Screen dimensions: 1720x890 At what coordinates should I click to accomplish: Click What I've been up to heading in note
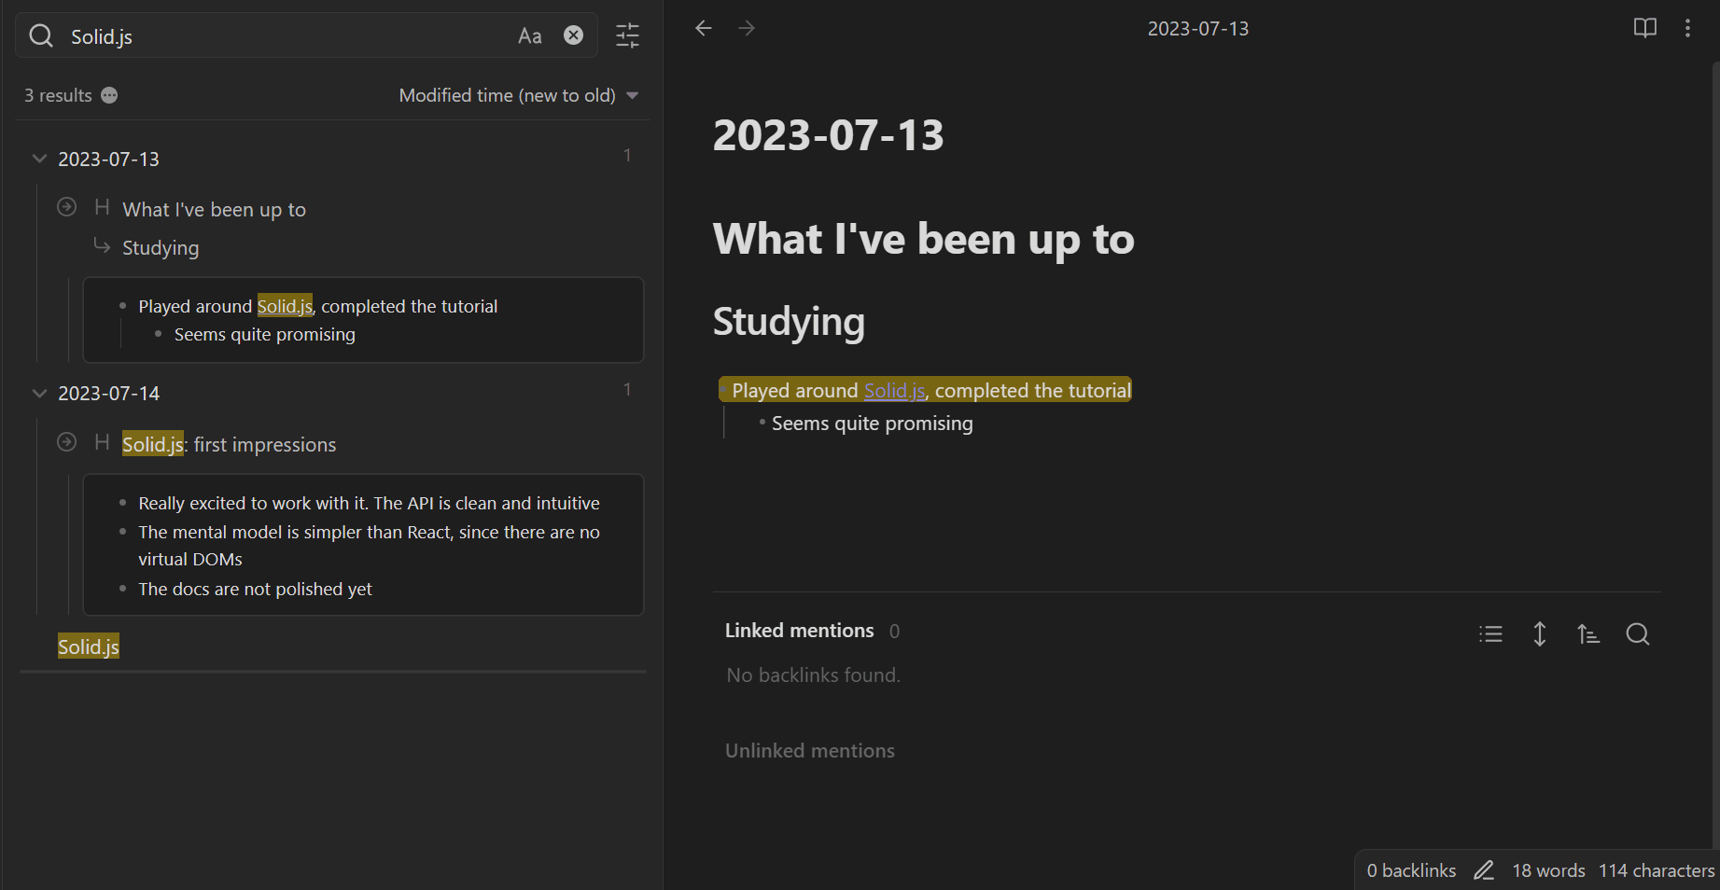[924, 240]
